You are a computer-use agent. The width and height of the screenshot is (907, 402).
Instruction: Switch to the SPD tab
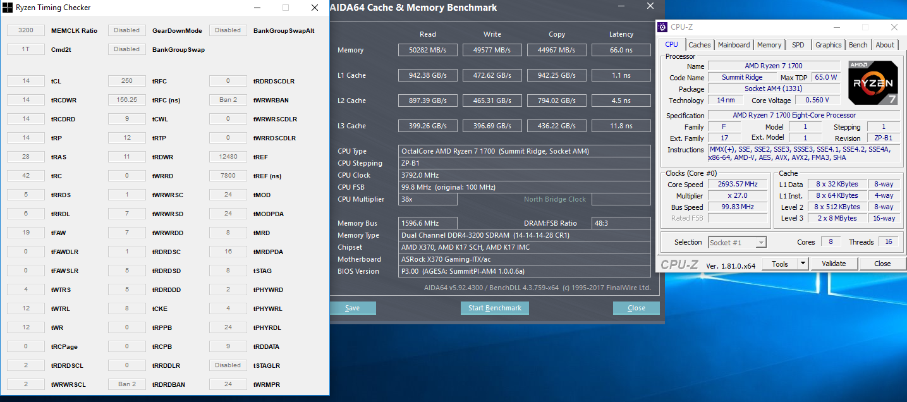(x=798, y=45)
